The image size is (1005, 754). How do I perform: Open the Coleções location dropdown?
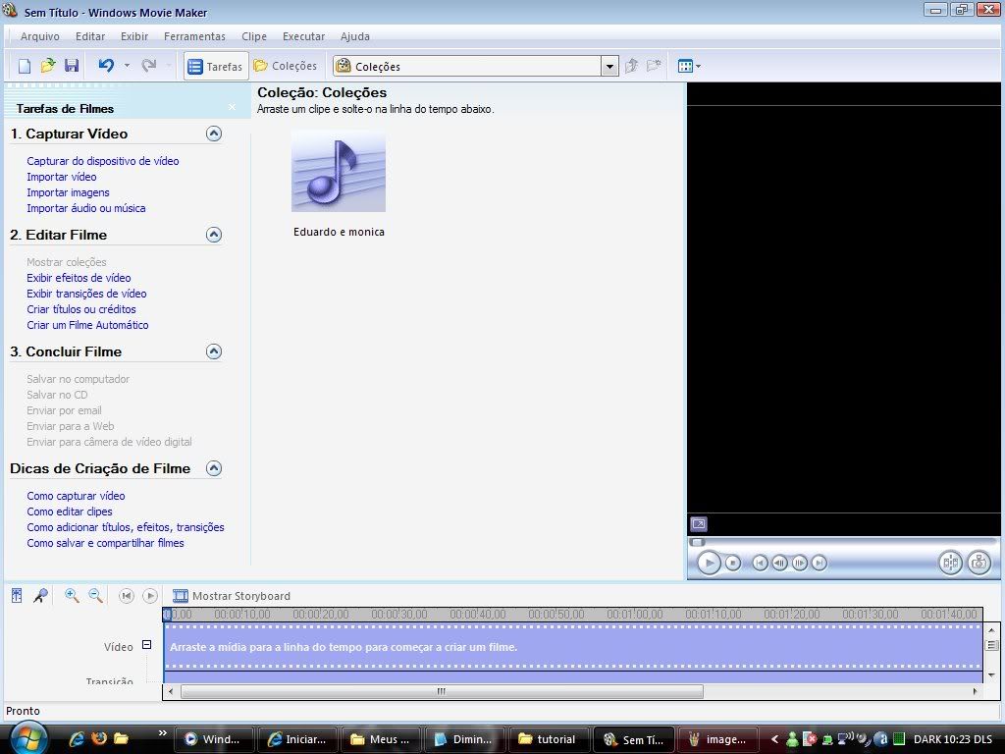pos(609,67)
